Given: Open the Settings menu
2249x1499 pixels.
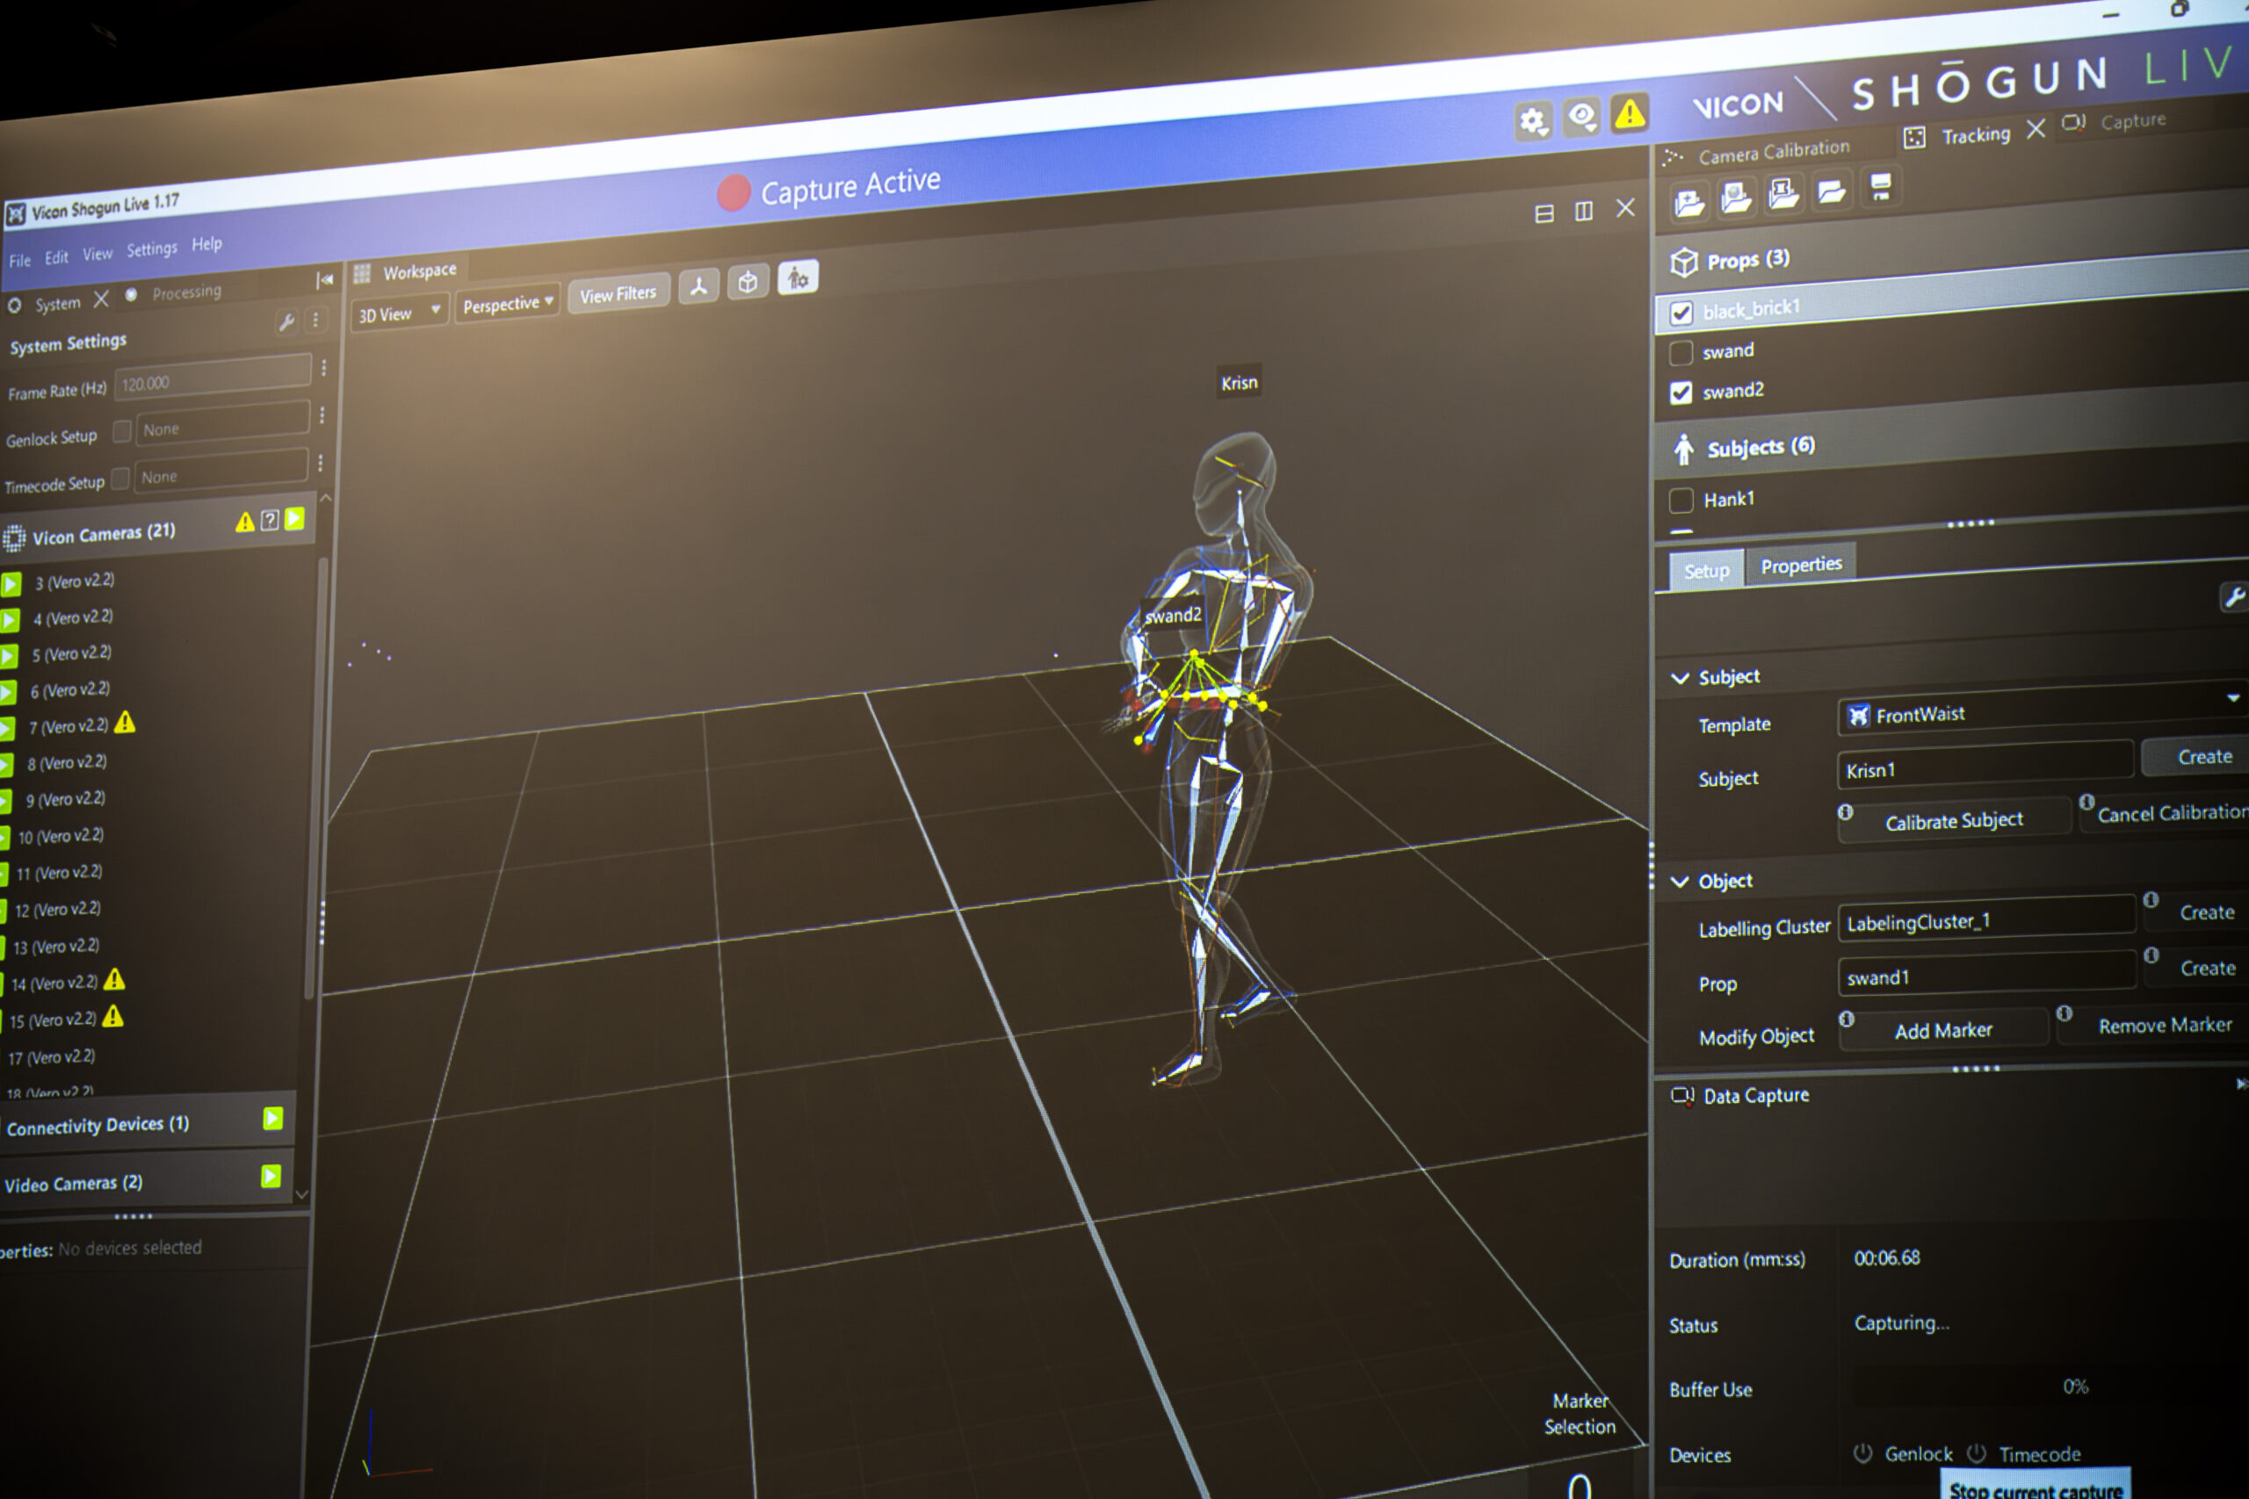Looking at the screenshot, I should (x=151, y=249).
